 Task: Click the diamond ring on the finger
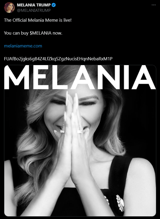pyautogui.click(x=80, y=132)
